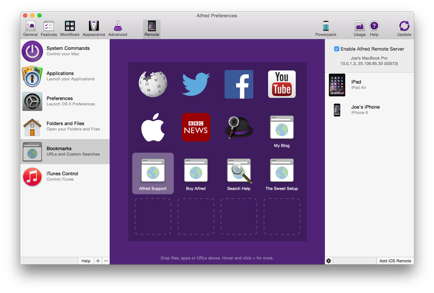Click the server IP address text
The image size is (434, 293).
[369, 63]
